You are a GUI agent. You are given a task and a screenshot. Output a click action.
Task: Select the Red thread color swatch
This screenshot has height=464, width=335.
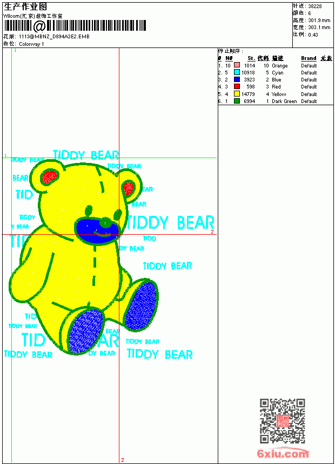(237, 86)
